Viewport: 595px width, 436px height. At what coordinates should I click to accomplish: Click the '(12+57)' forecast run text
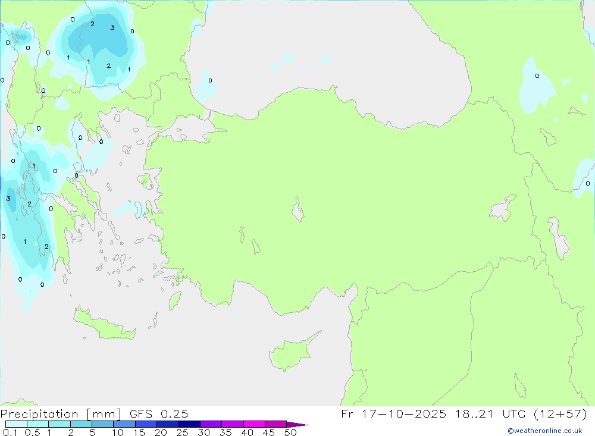(560, 413)
